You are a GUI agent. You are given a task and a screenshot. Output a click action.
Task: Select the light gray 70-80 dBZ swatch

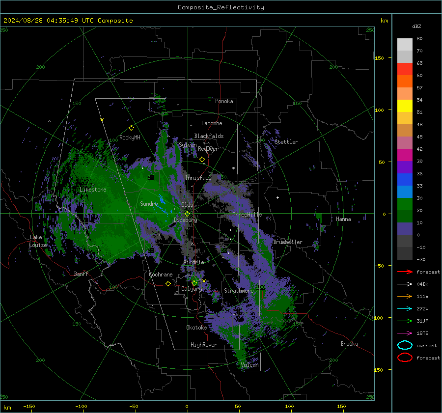pyautogui.click(x=405, y=45)
